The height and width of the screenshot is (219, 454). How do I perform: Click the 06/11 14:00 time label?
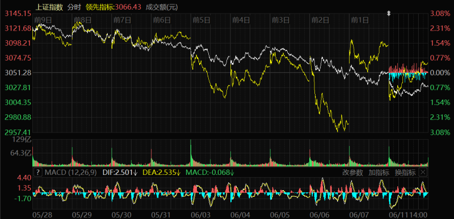pos(408,214)
